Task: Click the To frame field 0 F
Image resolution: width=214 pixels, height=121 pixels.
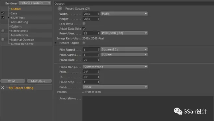Action: (90, 77)
